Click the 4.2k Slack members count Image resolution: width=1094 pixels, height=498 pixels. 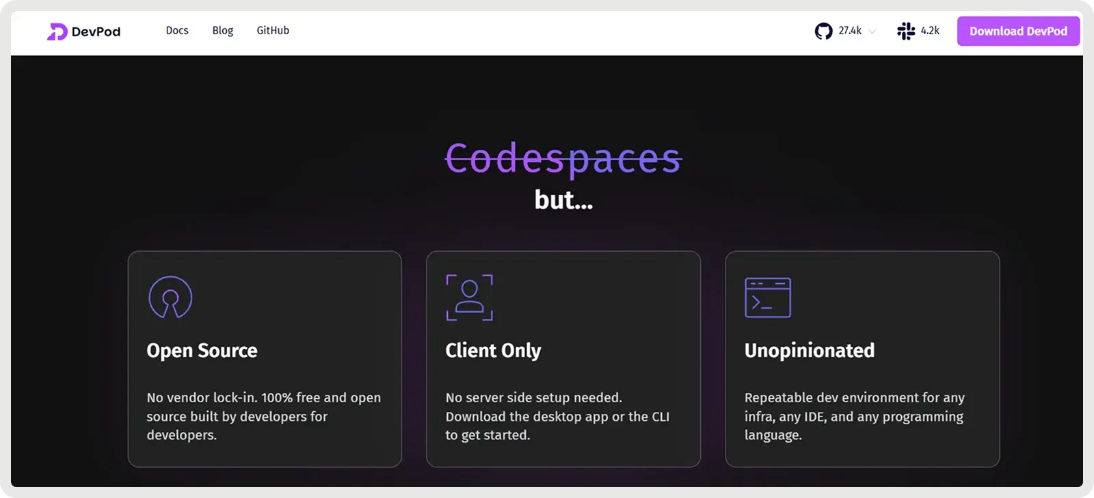[930, 31]
